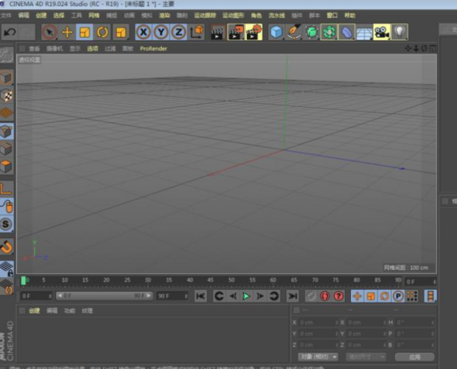Click the green playhead at frame 0
The width and height of the screenshot is (457, 369).
pyautogui.click(x=24, y=280)
